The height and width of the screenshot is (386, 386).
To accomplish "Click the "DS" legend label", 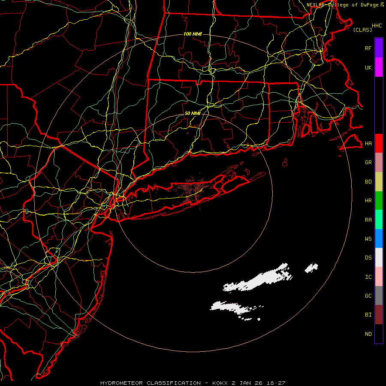I will tap(368, 258).
